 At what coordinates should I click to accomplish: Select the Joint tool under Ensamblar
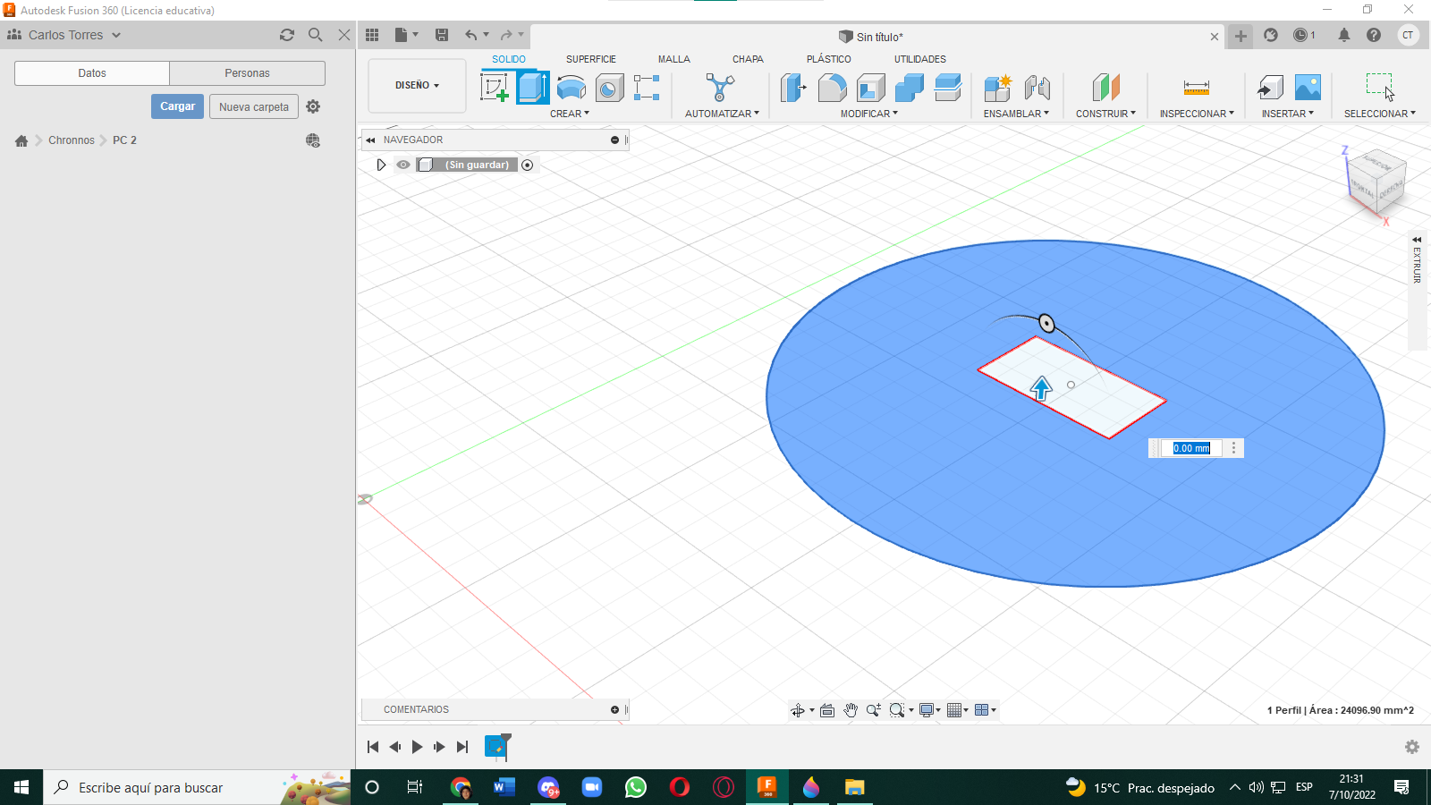click(x=1037, y=88)
